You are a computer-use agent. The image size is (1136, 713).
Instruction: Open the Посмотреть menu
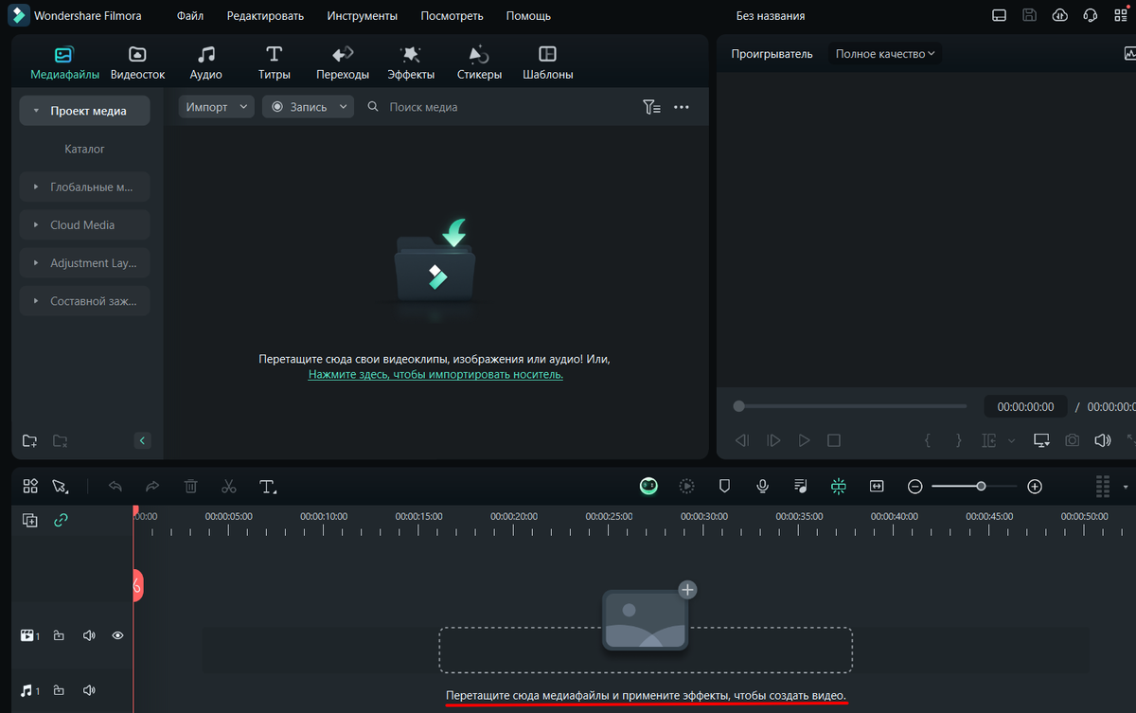(452, 16)
